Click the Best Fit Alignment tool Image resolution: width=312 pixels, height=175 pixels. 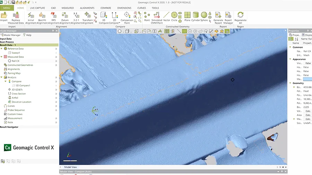click(42, 16)
